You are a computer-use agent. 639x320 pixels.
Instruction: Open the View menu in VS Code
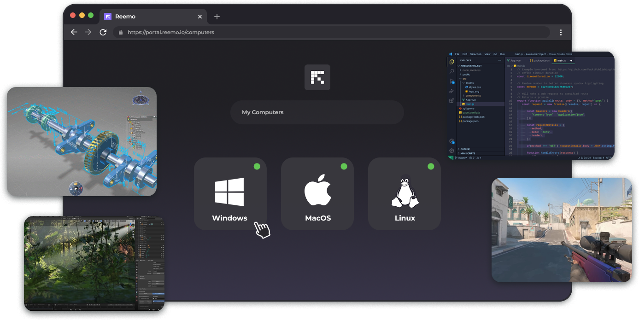[487, 54]
